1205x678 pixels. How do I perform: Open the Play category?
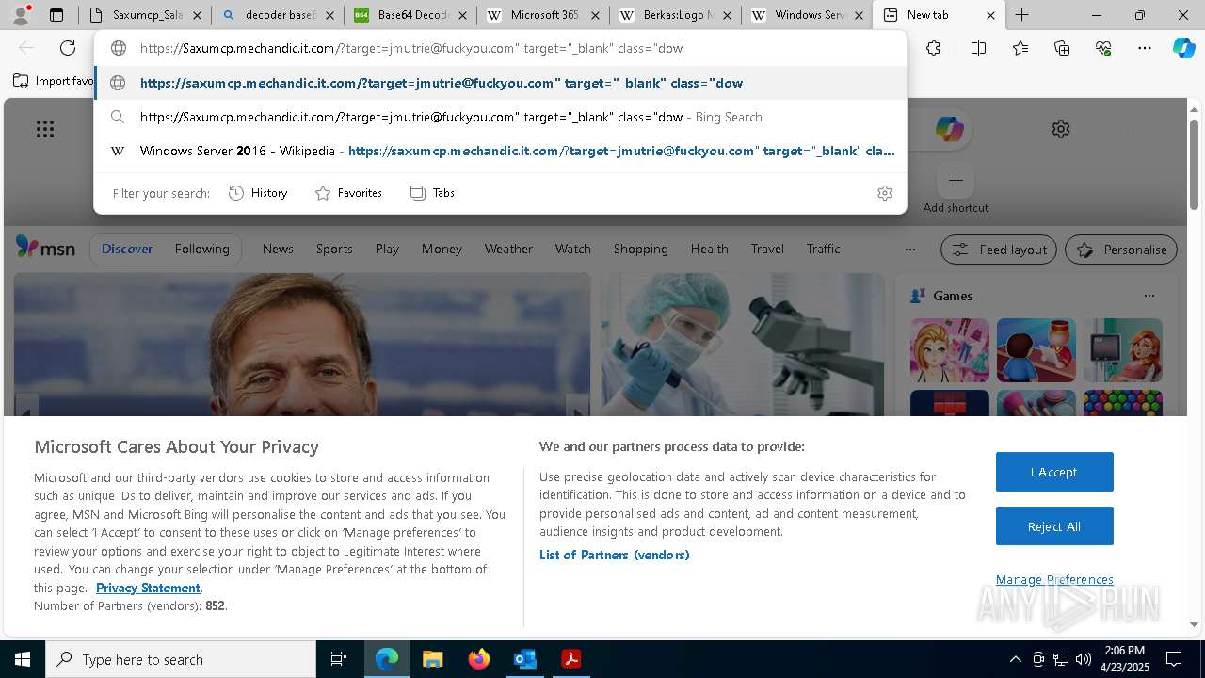tap(387, 249)
